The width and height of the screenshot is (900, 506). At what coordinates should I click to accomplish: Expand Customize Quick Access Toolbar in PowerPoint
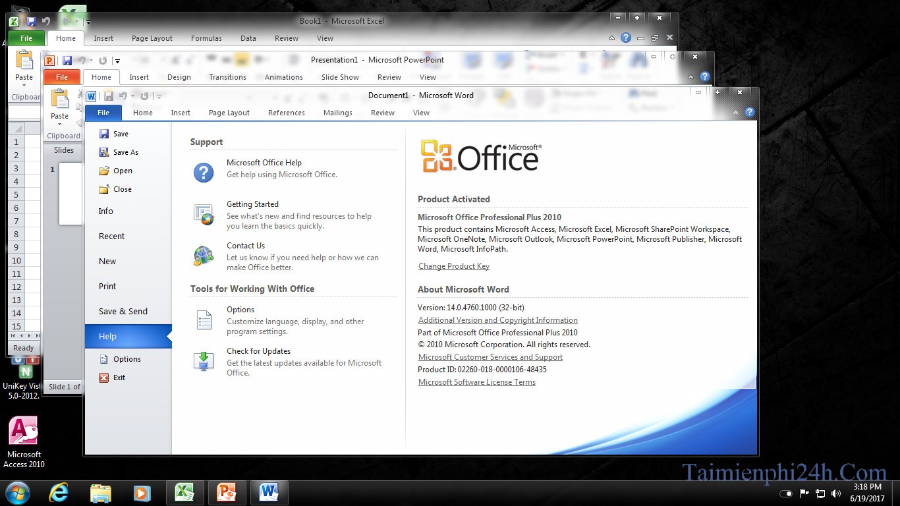coord(117,61)
